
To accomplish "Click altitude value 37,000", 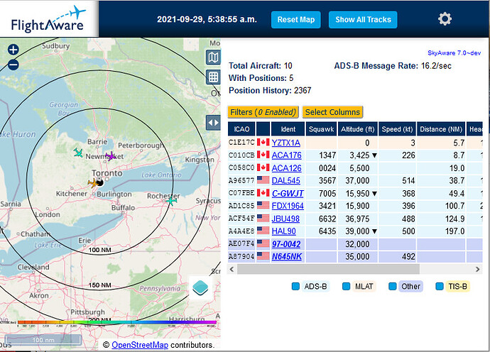I will (x=357, y=180).
